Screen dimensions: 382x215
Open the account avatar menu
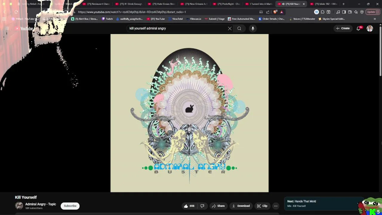(x=370, y=28)
